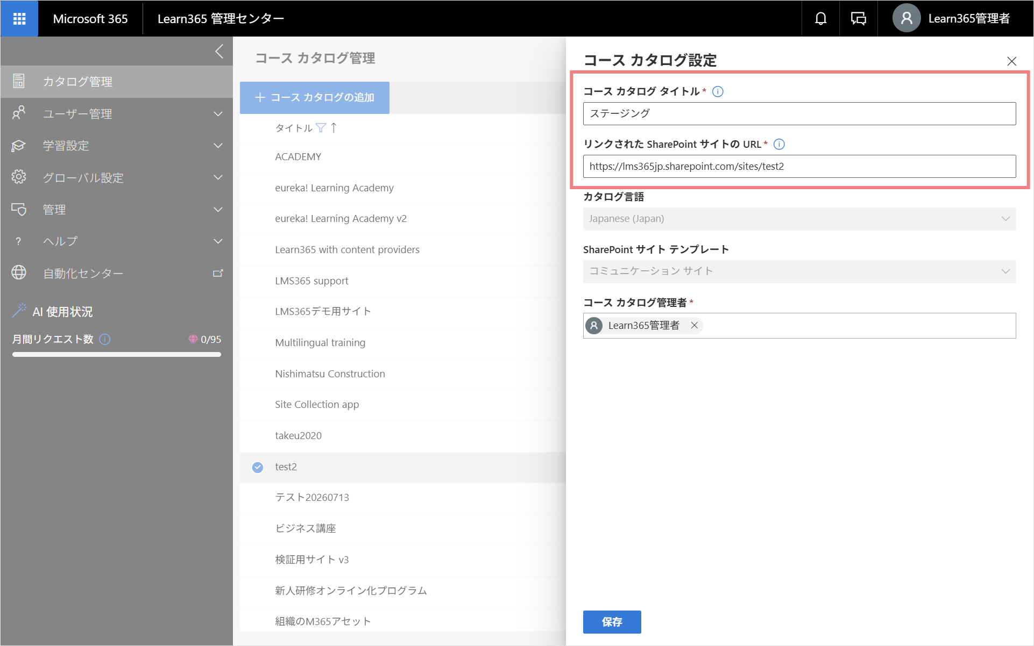This screenshot has width=1034, height=646.
Task: Click the 月間リクエスト数 progress bar
Action: tap(117, 354)
